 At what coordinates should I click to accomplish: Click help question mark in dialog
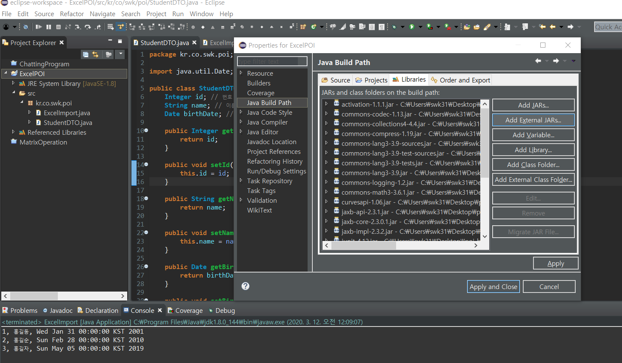pos(245,286)
